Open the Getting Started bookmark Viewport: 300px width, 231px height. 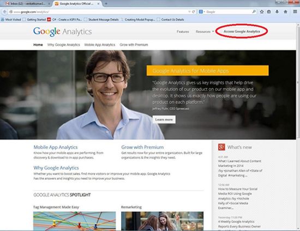click(x=34, y=20)
